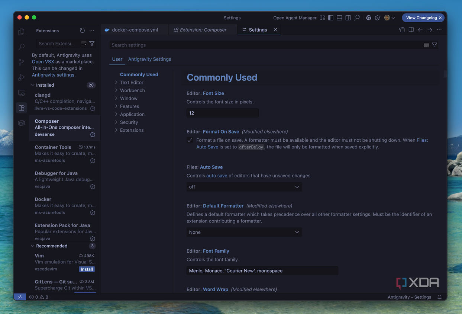The width and height of the screenshot is (462, 314).
Task: Open the Search view in activity bar
Action: click(21, 47)
